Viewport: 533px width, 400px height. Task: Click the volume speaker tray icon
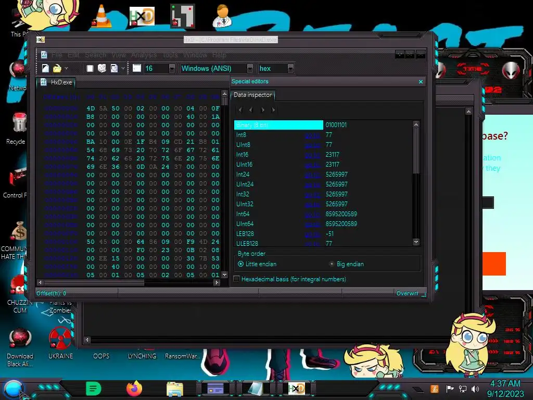point(475,389)
